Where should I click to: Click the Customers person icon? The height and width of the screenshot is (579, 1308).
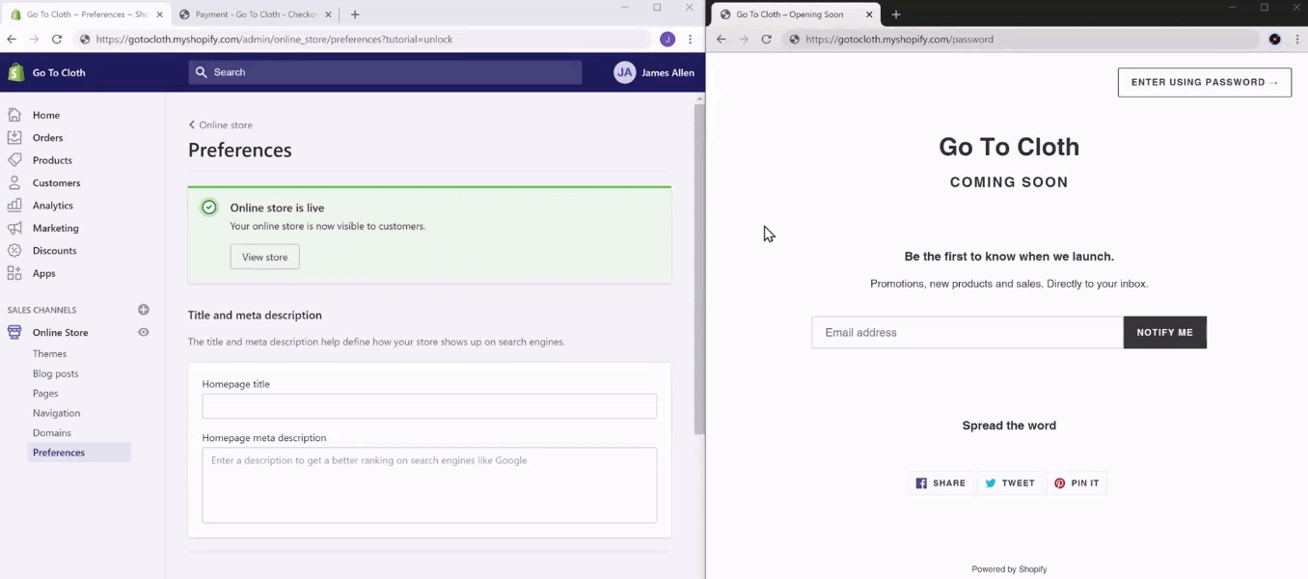point(14,182)
